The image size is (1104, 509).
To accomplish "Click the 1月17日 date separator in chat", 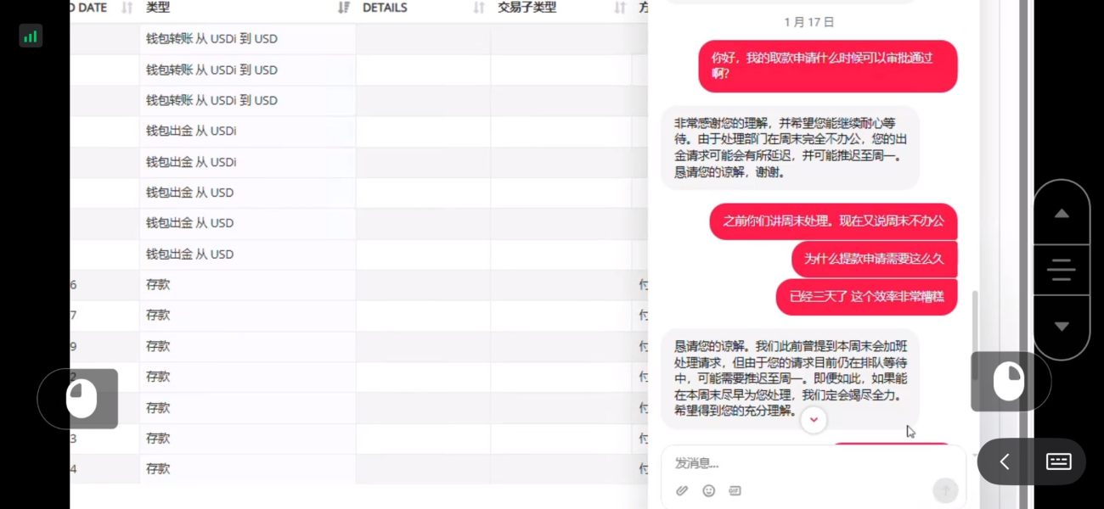I will 808,22.
